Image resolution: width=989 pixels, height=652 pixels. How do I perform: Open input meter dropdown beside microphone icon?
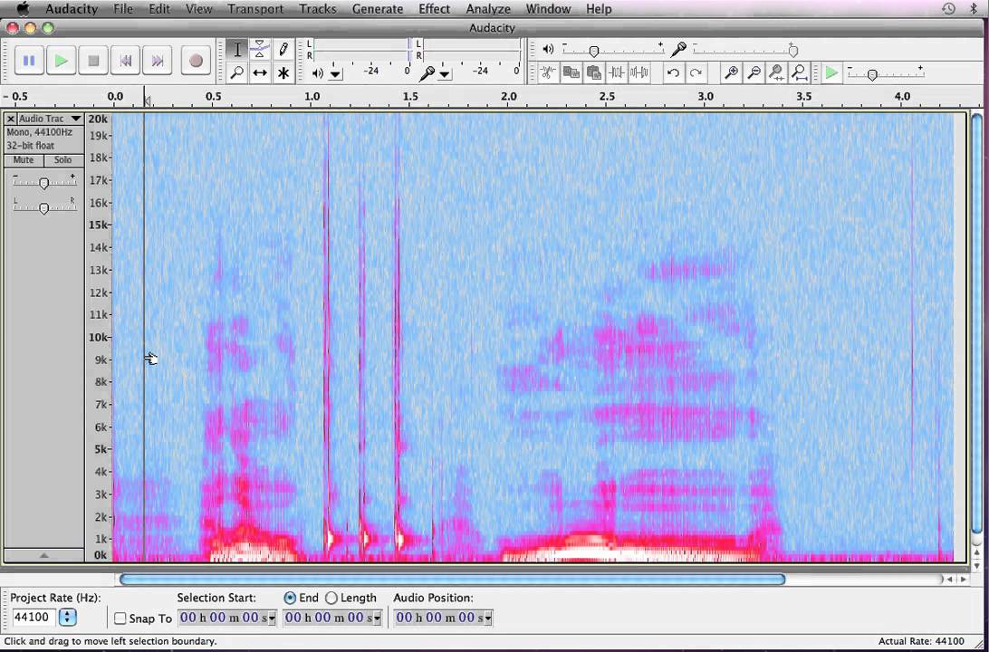(446, 74)
